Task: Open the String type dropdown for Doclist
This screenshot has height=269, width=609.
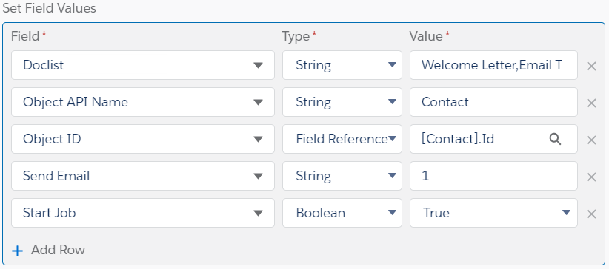Action: (x=342, y=65)
